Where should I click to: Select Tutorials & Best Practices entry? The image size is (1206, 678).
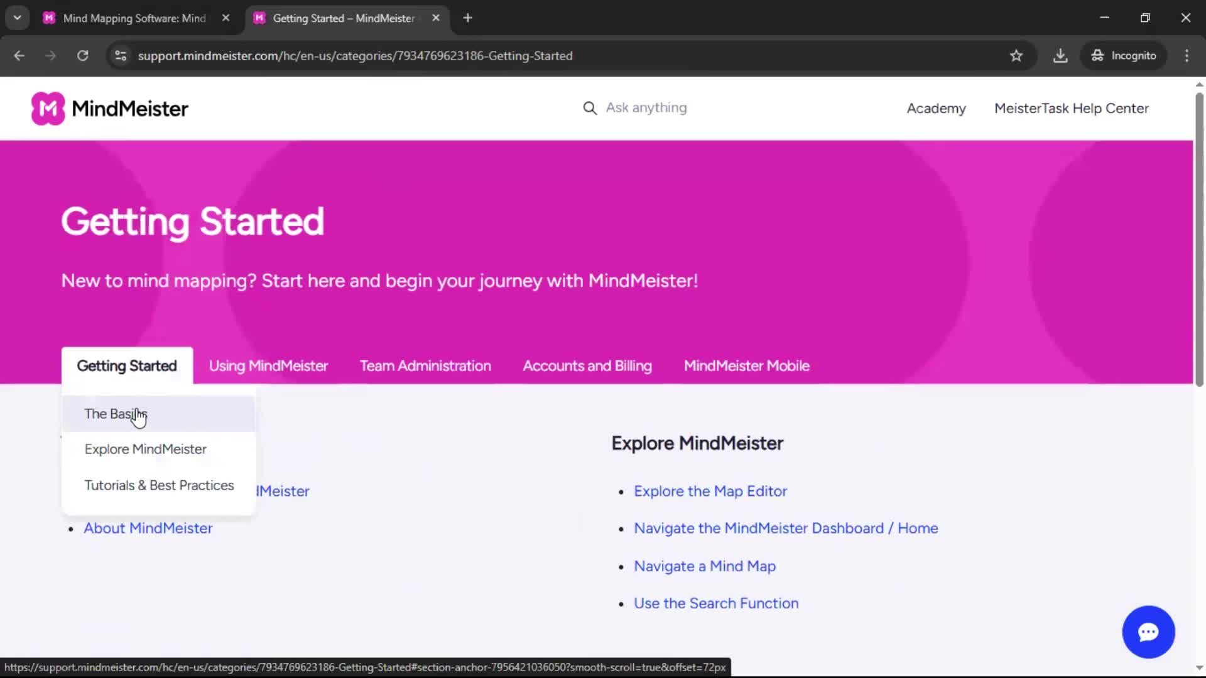pyautogui.click(x=159, y=485)
